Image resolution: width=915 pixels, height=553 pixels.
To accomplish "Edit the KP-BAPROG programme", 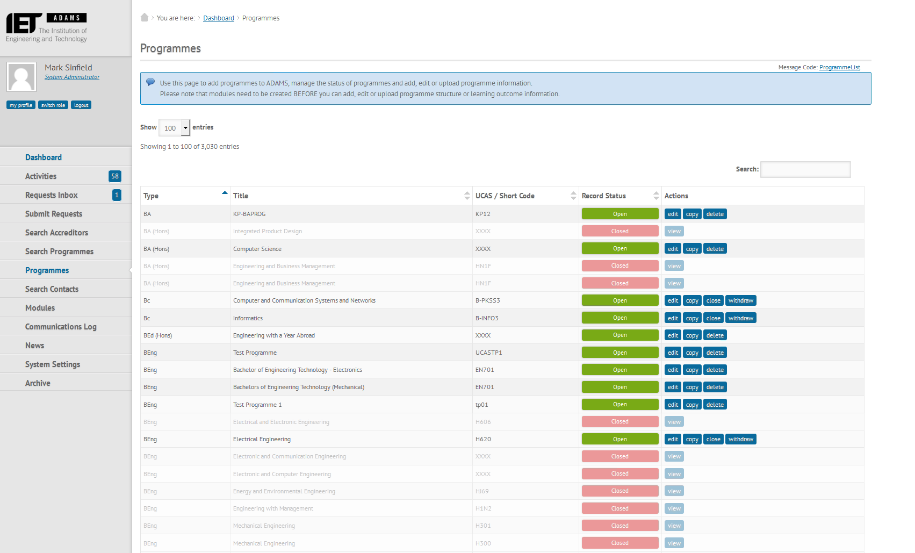I will point(673,214).
